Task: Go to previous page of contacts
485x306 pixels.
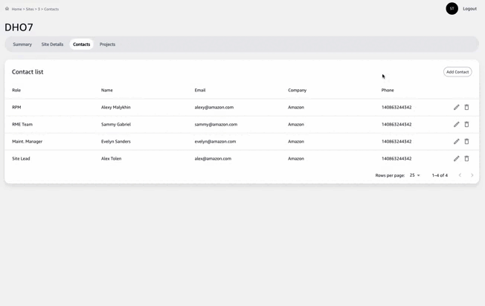Action: (460, 175)
